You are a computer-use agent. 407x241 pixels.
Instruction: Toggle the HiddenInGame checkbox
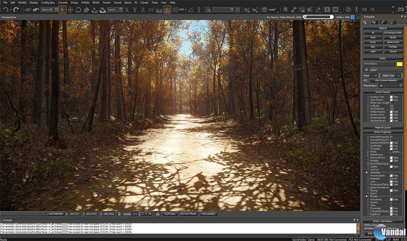tap(391, 112)
